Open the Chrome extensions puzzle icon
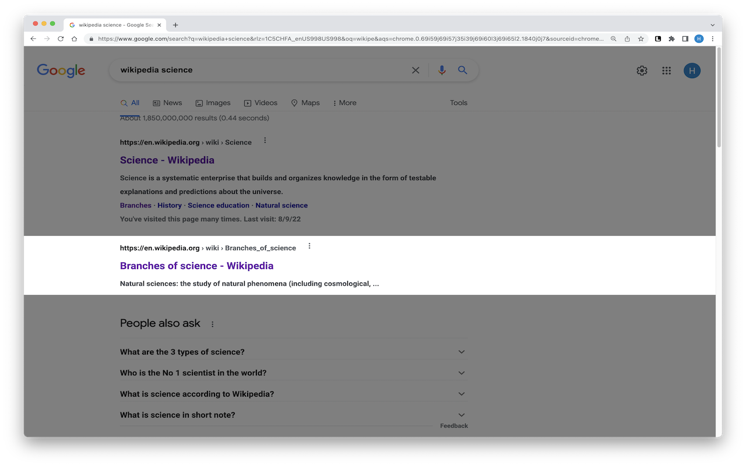The width and height of the screenshot is (746, 466). pyautogui.click(x=671, y=38)
